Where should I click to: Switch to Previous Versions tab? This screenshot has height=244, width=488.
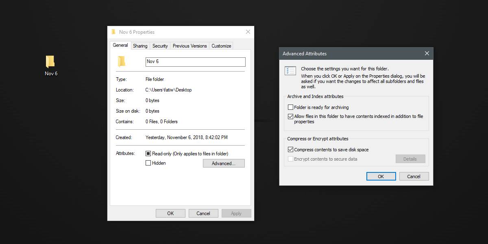[190, 46]
